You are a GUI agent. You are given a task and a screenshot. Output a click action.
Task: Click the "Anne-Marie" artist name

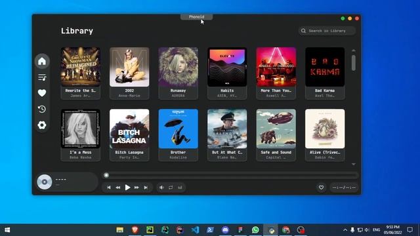click(129, 96)
